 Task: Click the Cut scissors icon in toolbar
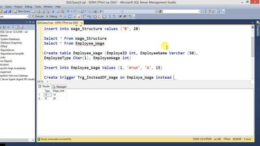[x=53, y=11]
